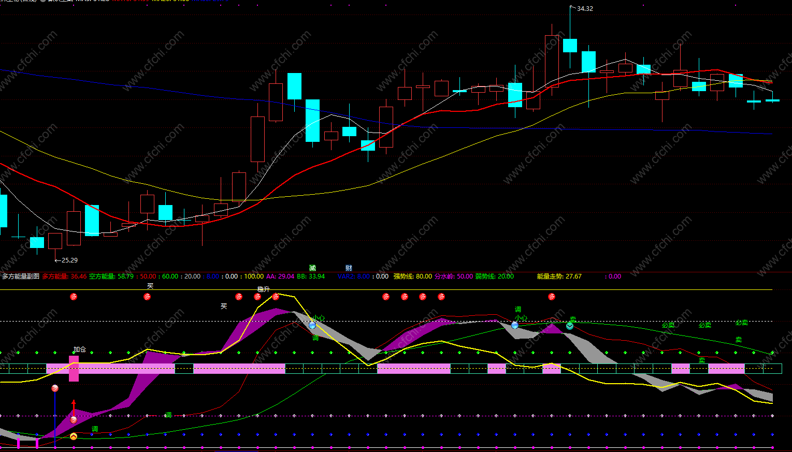The image size is (792, 452).
Task: Click the 调 label on the magenta dashed line
Action: [168, 415]
